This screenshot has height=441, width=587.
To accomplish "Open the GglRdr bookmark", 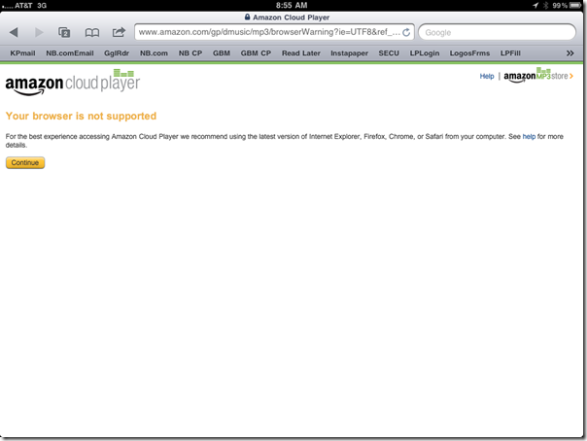I will [x=117, y=53].
